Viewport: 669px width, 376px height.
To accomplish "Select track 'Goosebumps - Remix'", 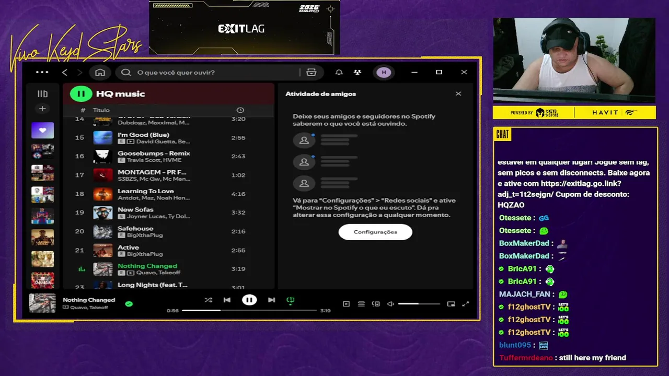I will pos(168,156).
